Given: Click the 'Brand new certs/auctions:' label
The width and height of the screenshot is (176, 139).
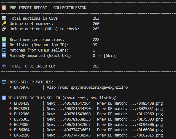Looking at the screenshot, I should pyautogui.click(x=37, y=40).
